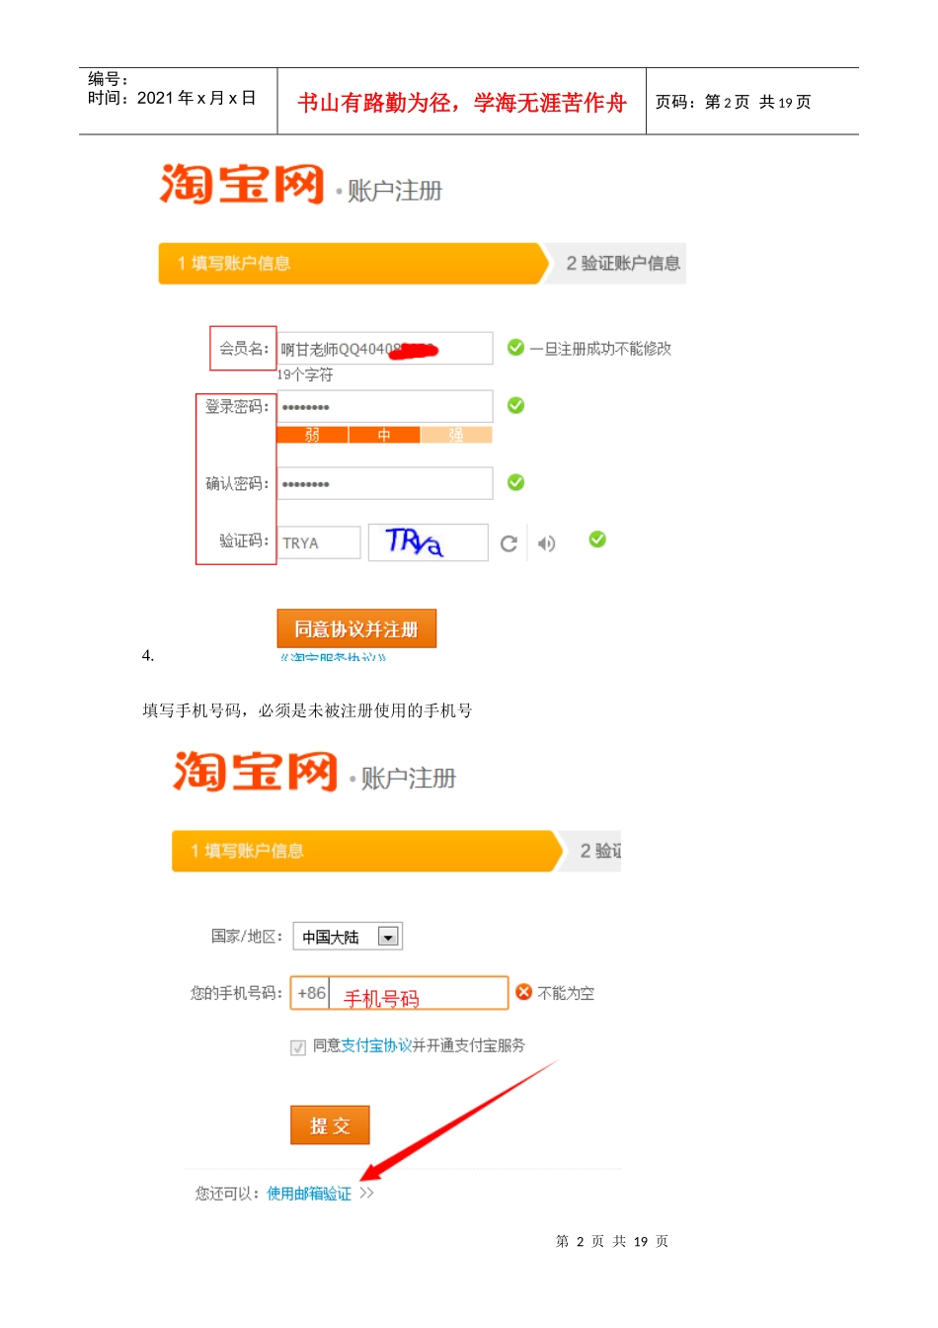Toggle the 同意支付宝协议 checkbox
Screen dimensions: 938x1328
point(298,1047)
